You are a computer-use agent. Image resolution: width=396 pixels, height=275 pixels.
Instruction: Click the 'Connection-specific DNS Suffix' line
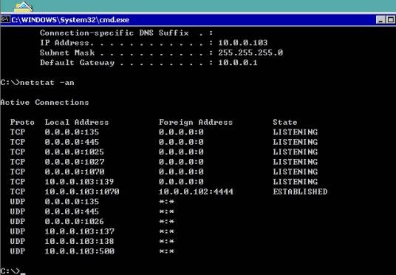click(126, 33)
